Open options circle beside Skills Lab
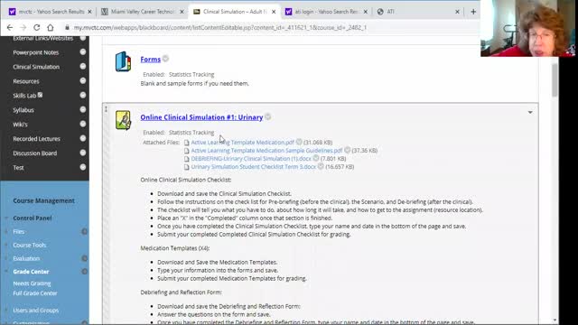Image resolution: width=578 pixels, height=325 pixels. pos(83,95)
